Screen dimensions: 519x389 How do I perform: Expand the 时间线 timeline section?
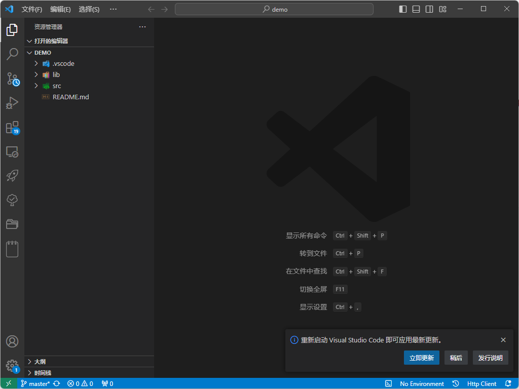89,373
